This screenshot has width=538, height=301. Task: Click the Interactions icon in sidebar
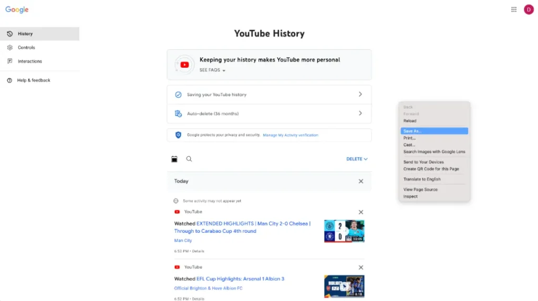click(x=9, y=61)
